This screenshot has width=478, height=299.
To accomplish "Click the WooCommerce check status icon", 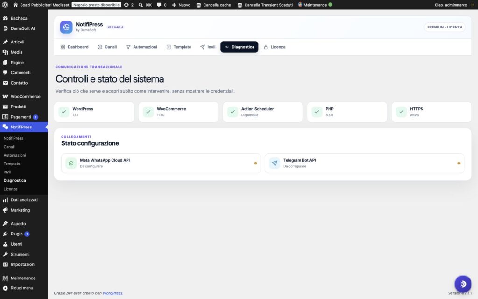I will 148,112.
